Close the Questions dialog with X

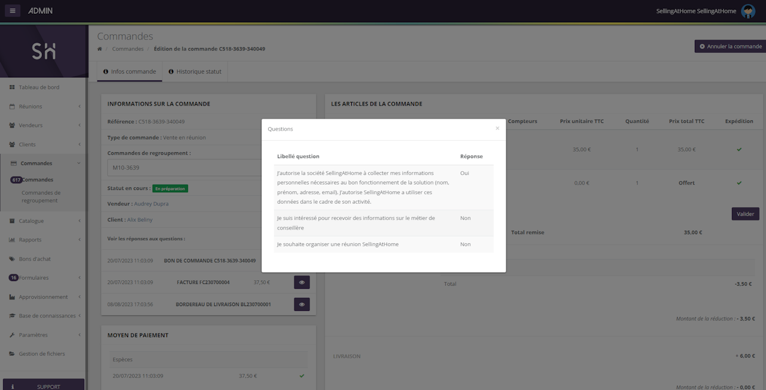point(497,128)
